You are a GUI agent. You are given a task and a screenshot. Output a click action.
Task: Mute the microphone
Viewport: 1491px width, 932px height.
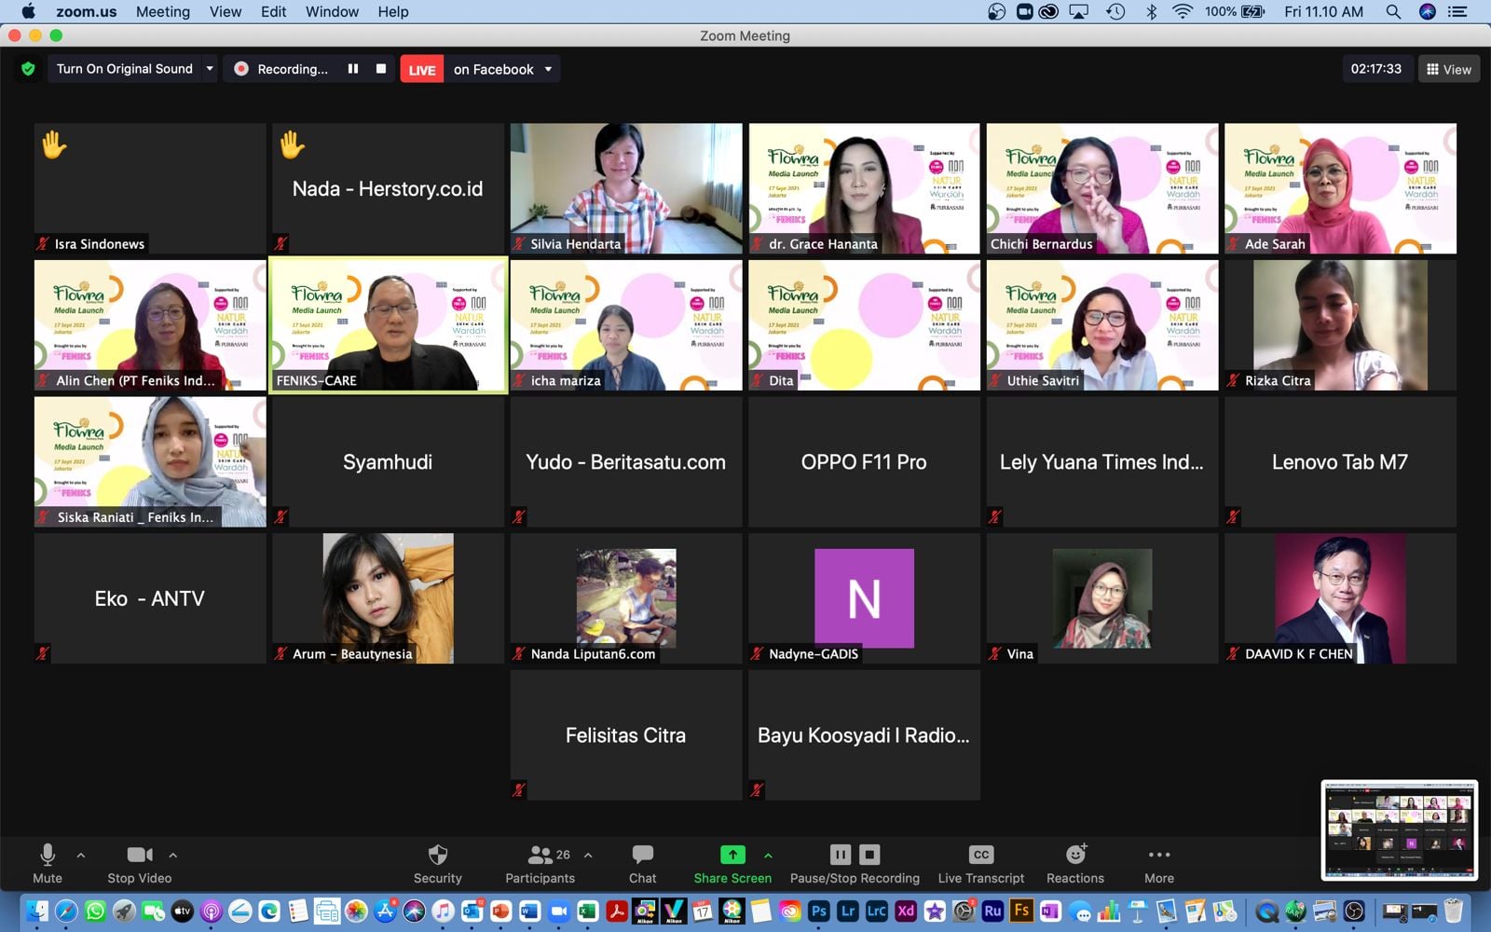48,856
